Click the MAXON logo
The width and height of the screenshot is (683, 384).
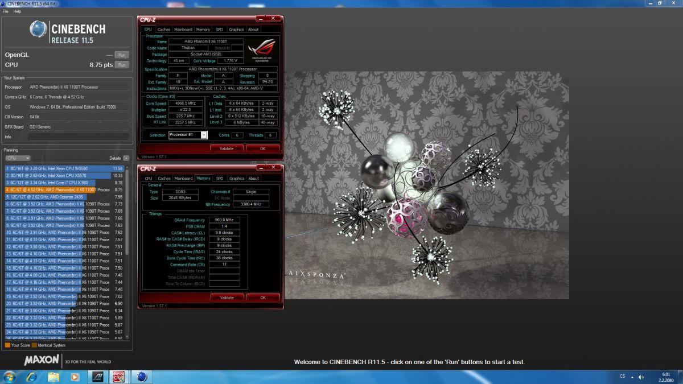41,360
